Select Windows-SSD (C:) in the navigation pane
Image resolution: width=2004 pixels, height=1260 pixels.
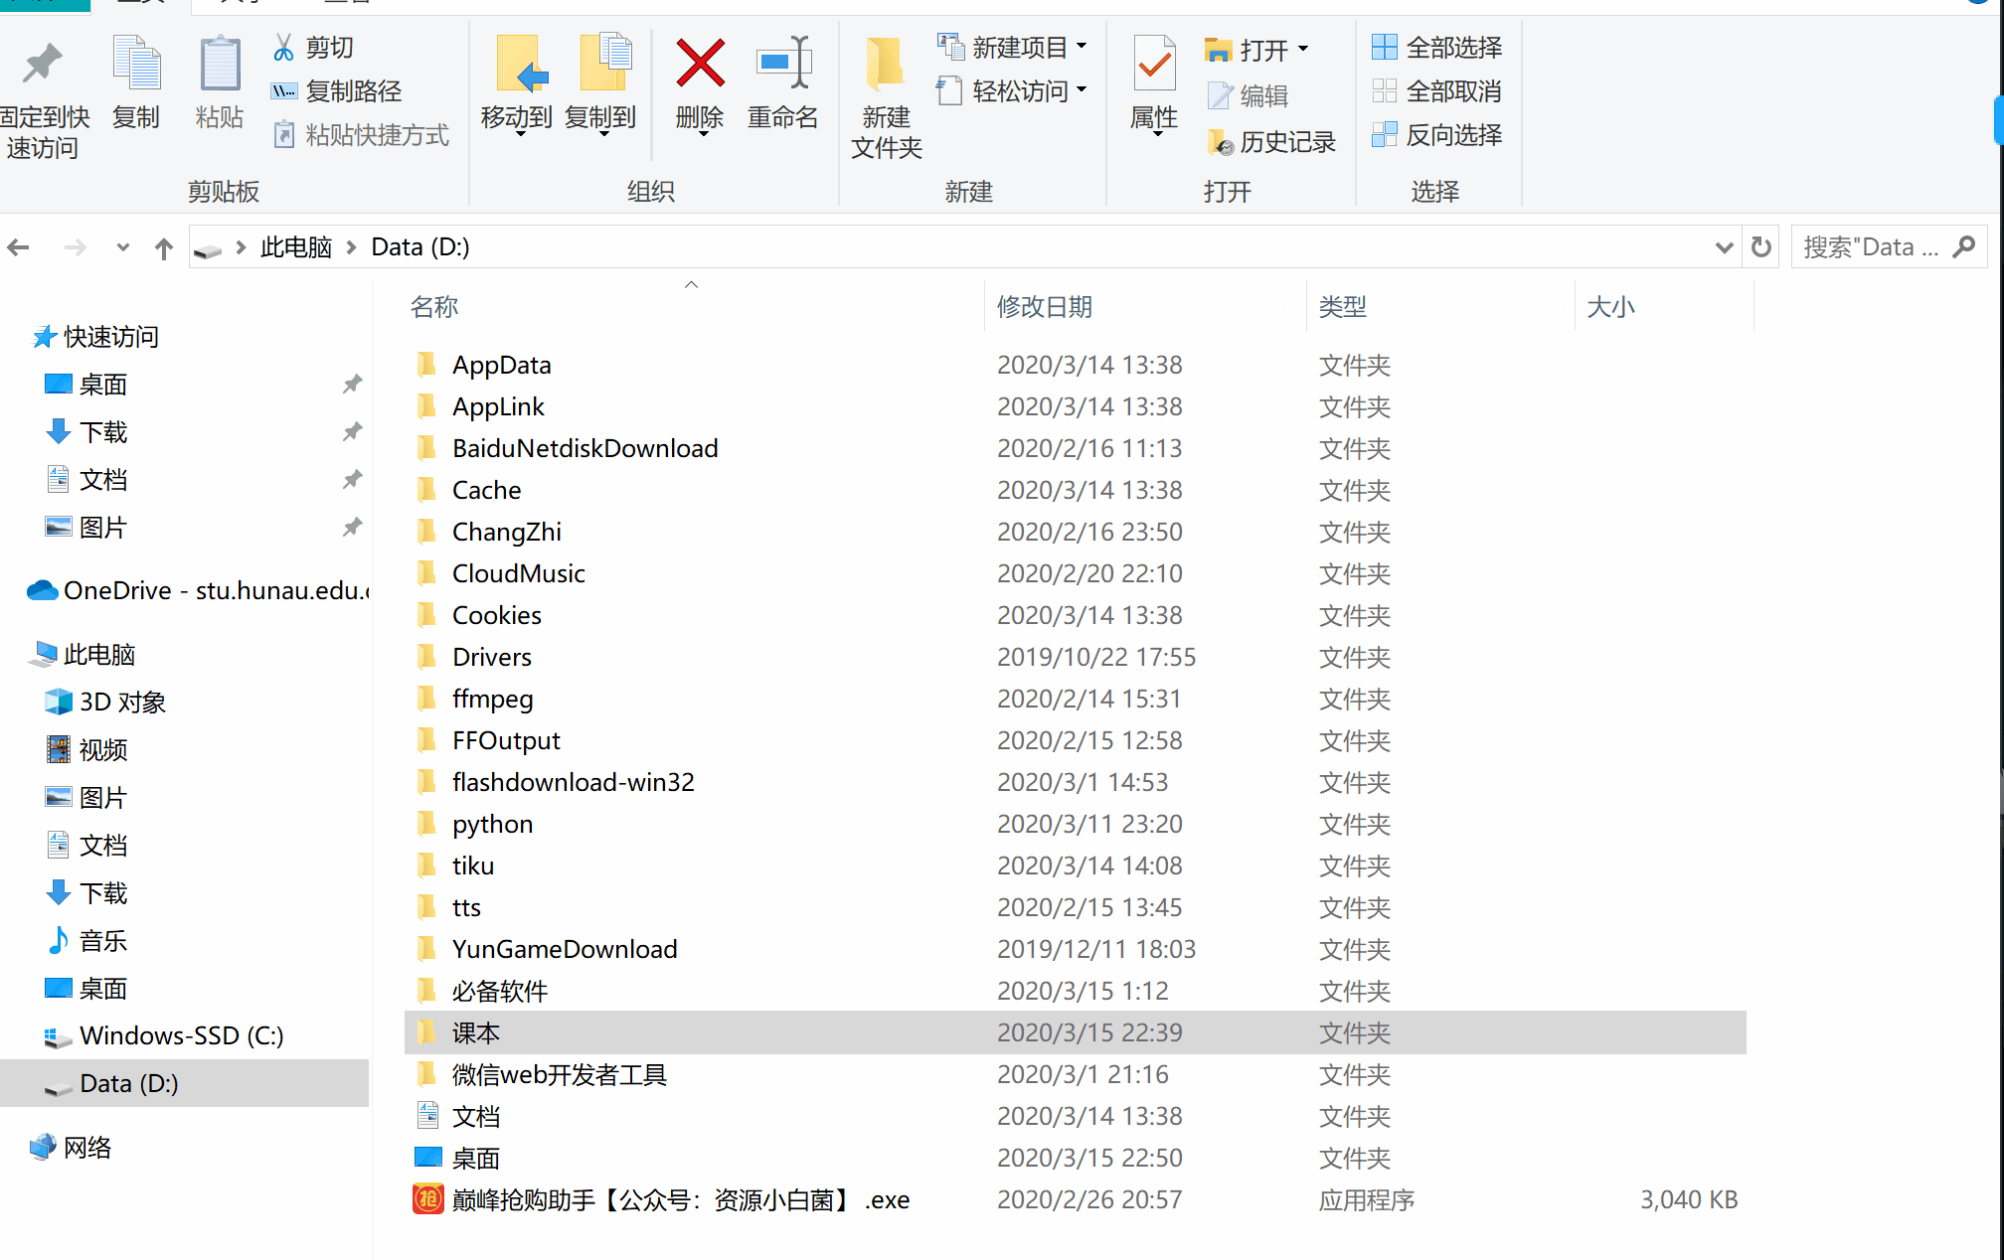pos(181,1035)
